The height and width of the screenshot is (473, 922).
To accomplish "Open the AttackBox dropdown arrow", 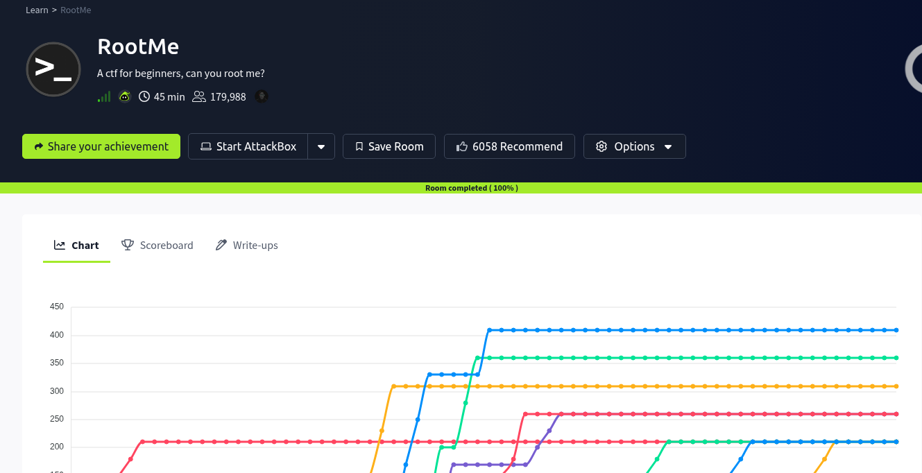I will pos(321,146).
